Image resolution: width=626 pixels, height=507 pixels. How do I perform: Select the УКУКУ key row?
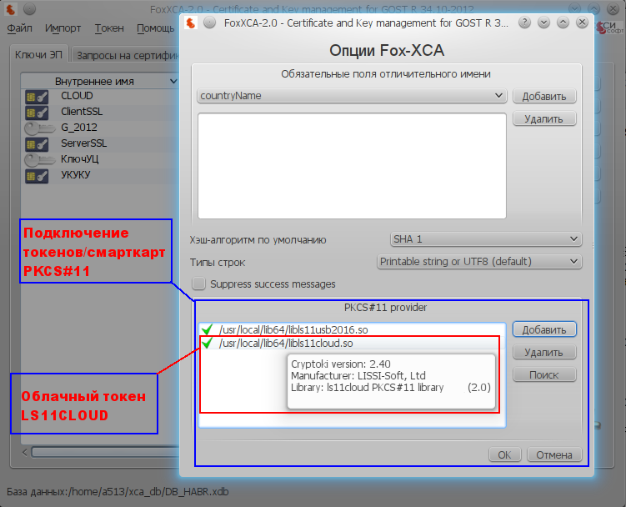click(x=100, y=176)
